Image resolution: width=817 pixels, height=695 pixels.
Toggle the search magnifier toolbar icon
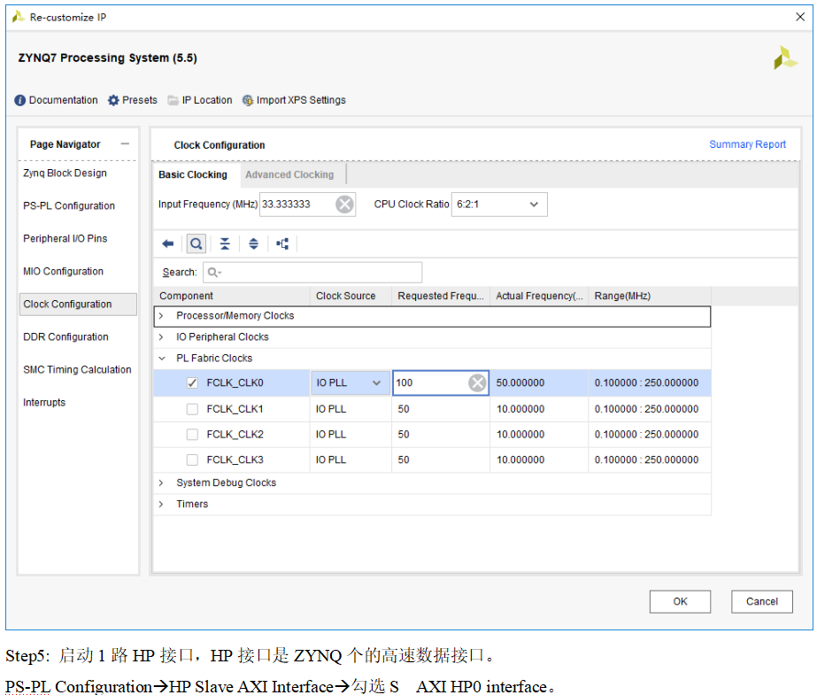point(197,243)
